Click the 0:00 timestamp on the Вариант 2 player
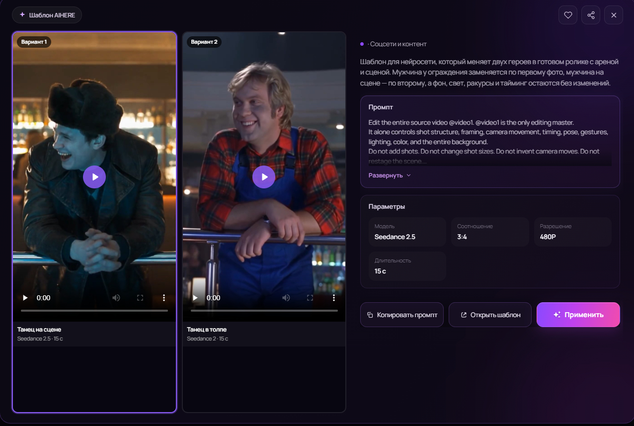 point(214,298)
